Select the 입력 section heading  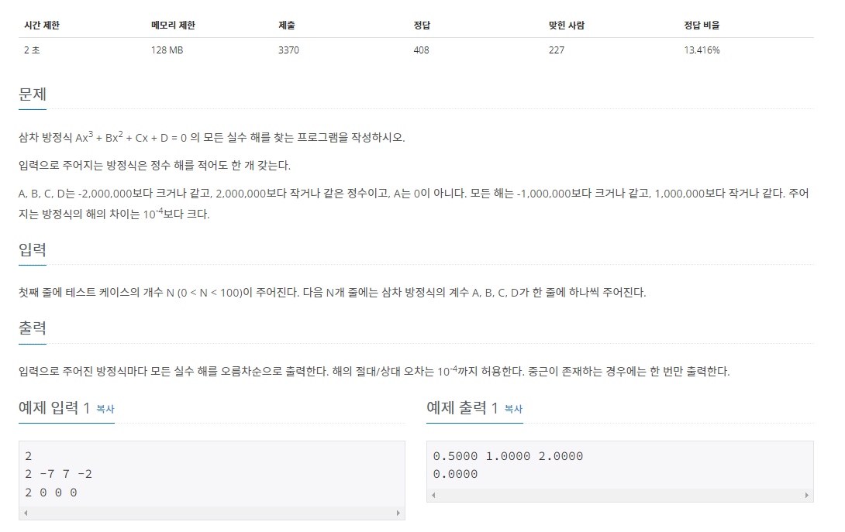coord(33,250)
